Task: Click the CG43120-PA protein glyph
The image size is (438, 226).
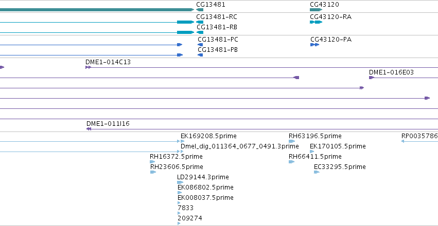Action: [315, 45]
